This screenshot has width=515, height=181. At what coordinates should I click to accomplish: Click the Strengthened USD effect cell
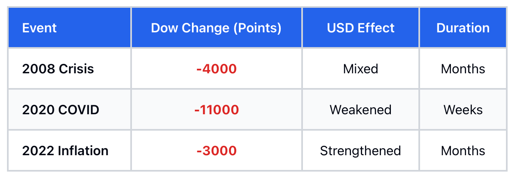pos(360,151)
